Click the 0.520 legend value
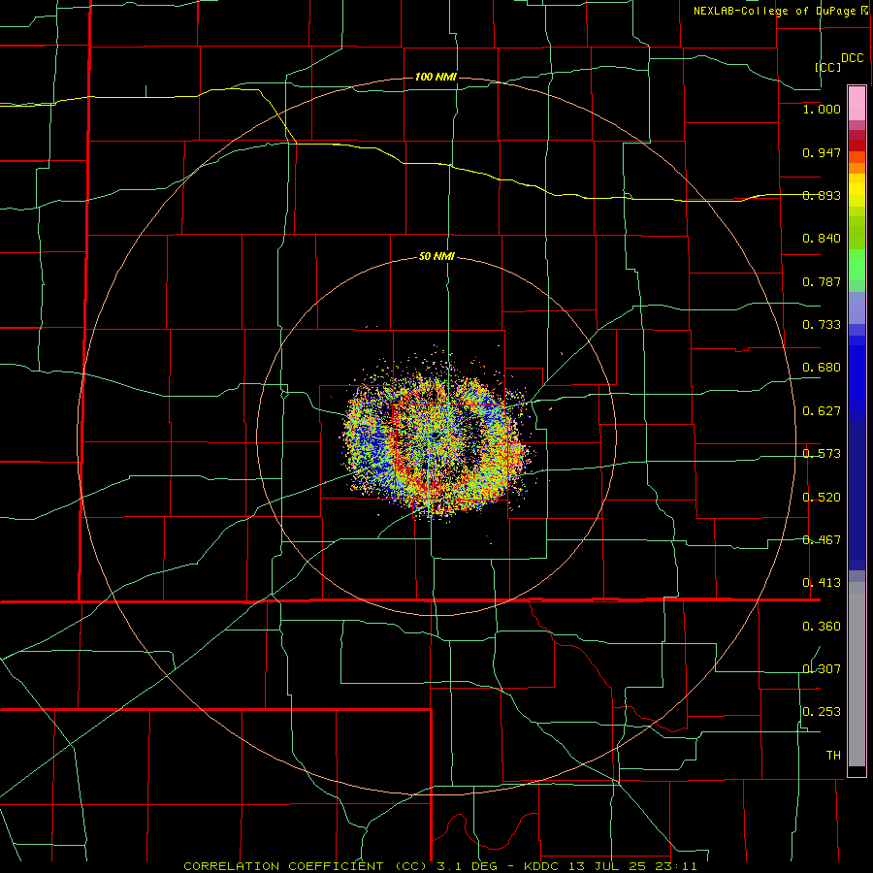873x873 pixels. pyautogui.click(x=822, y=498)
